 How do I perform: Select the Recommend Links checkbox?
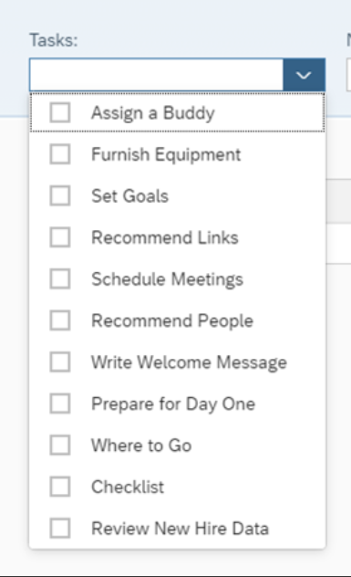coord(60,237)
